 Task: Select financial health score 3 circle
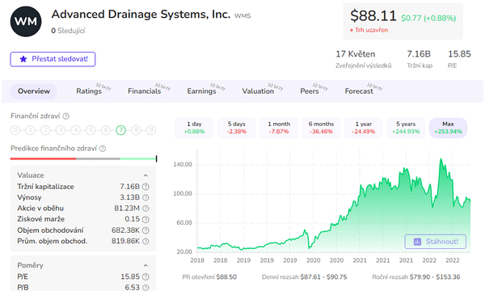tap(61, 130)
